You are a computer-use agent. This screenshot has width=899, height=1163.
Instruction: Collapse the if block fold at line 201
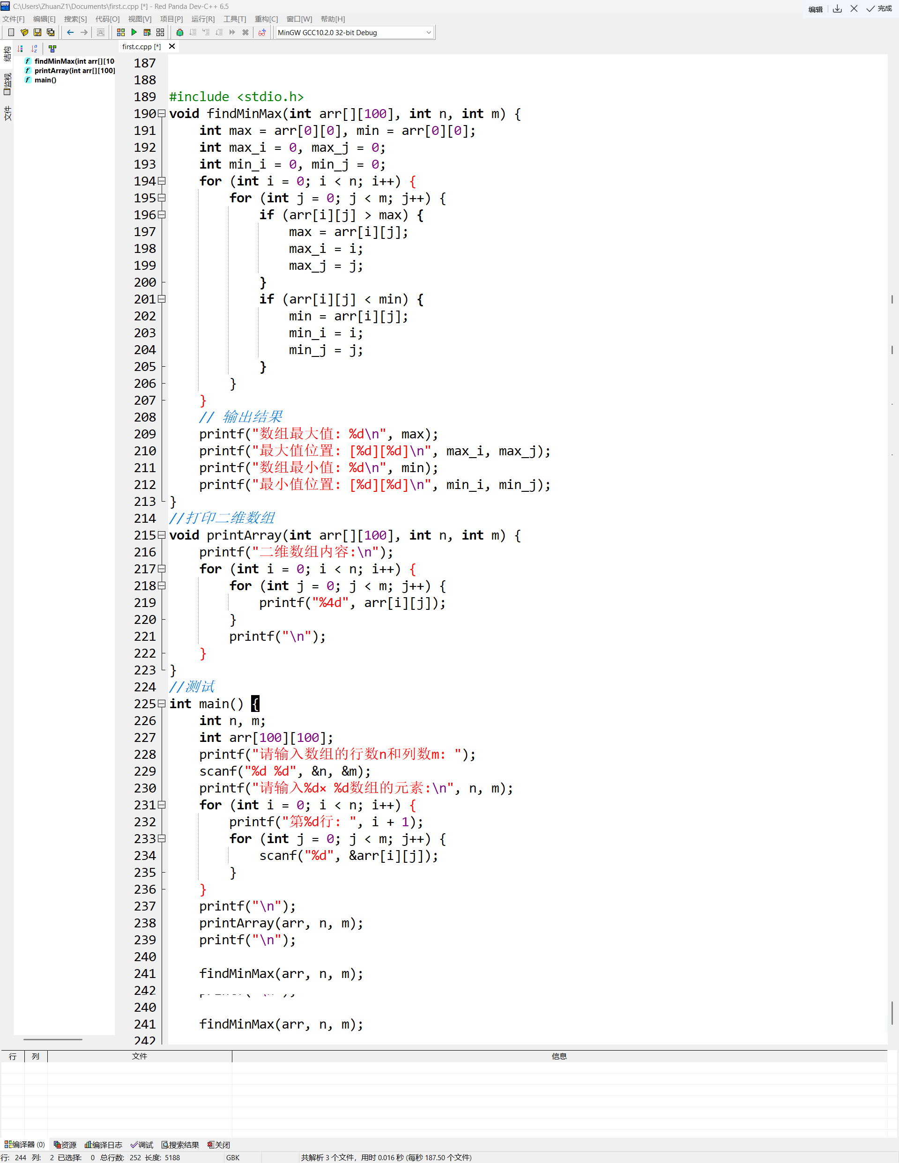point(161,299)
